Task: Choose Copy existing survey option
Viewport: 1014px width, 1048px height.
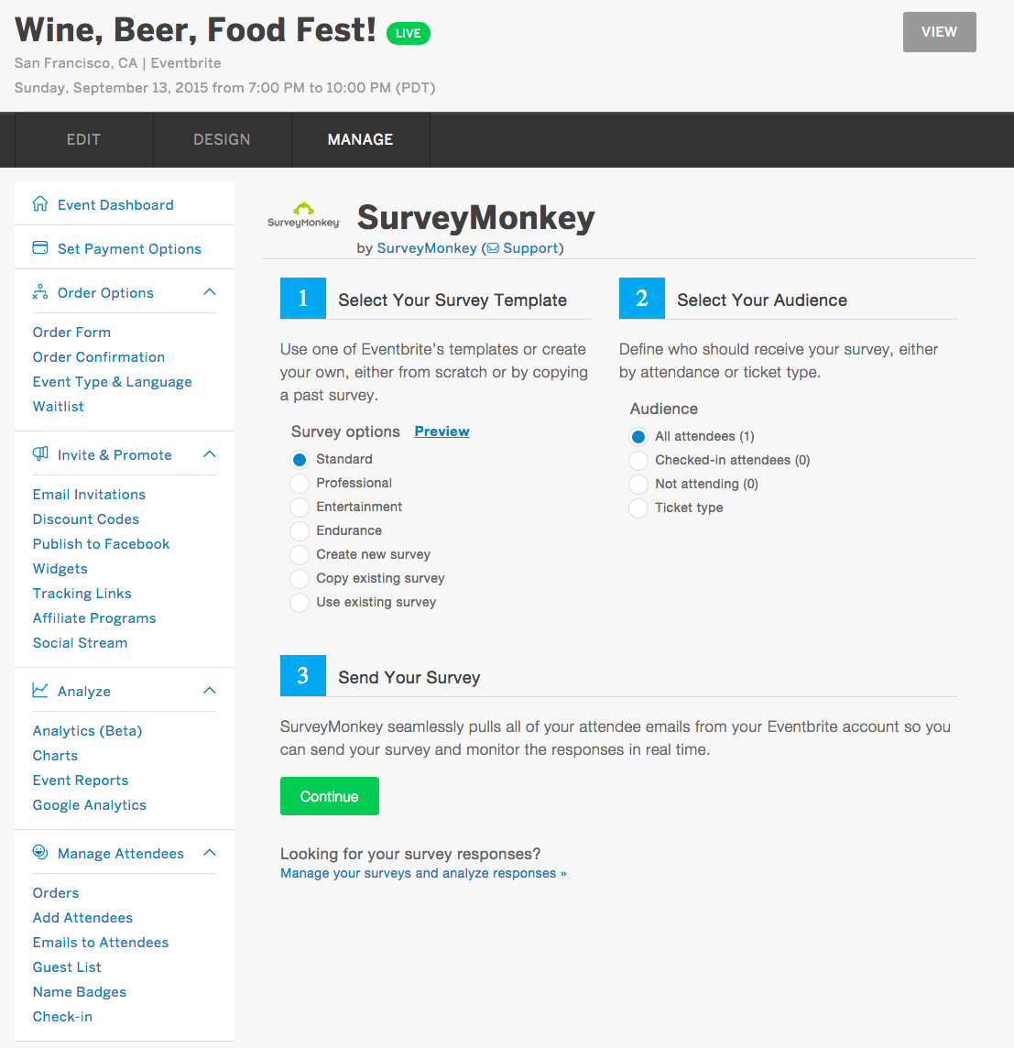Action: tap(300, 578)
